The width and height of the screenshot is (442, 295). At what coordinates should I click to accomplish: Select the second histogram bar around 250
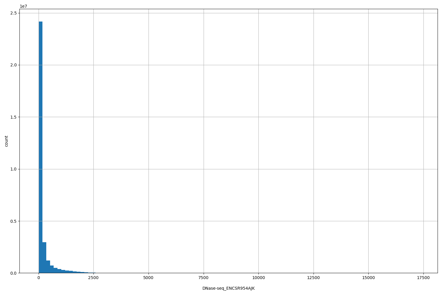click(x=44, y=257)
